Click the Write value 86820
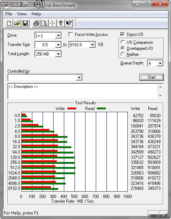This screenshot has width=171, height=219. click(138, 120)
